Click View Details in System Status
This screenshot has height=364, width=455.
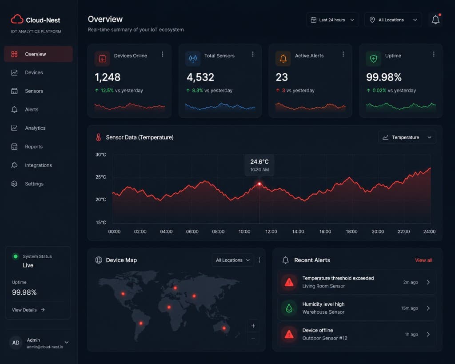pyautogui.click(x=28, y=310)
